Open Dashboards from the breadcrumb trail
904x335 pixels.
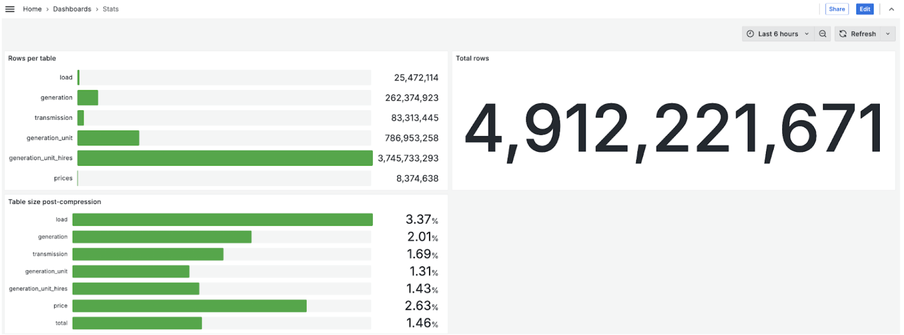pos(72,9)
